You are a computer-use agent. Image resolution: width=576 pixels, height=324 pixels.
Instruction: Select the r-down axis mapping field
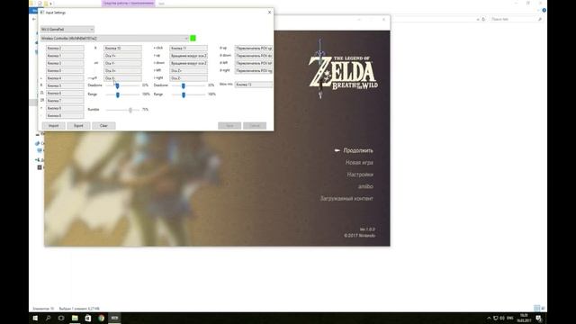188,63
